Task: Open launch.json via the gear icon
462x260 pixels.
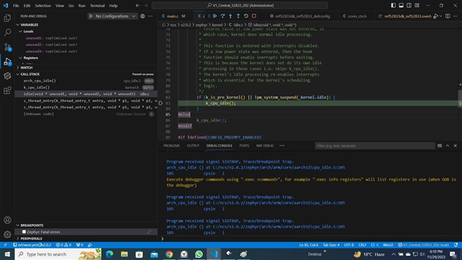Action: coord(143,16)
